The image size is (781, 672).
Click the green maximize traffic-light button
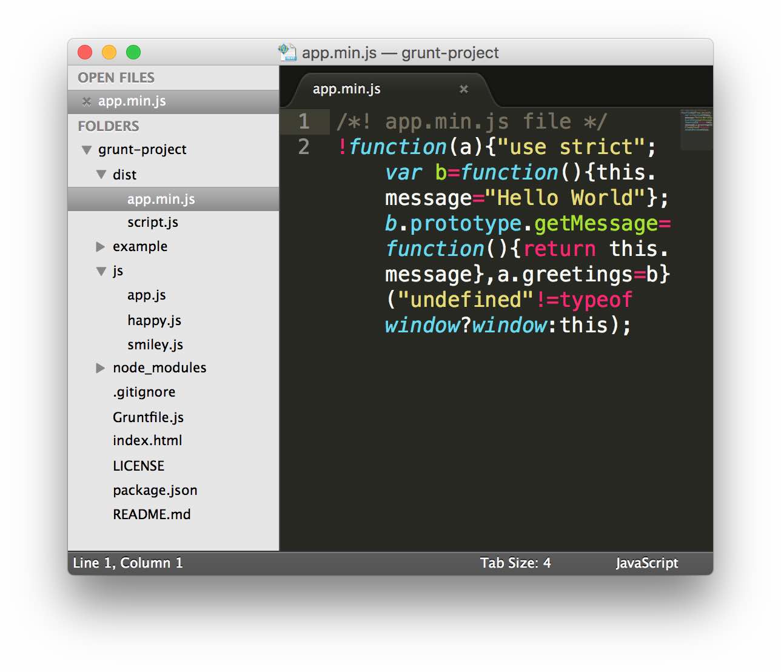pyautogui.click(x=133, y=52)
